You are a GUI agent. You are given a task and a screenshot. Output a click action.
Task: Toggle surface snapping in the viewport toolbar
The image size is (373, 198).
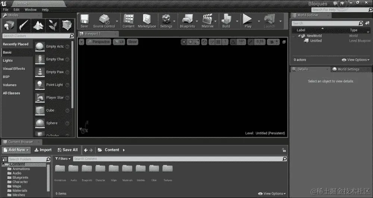(212, 42)
